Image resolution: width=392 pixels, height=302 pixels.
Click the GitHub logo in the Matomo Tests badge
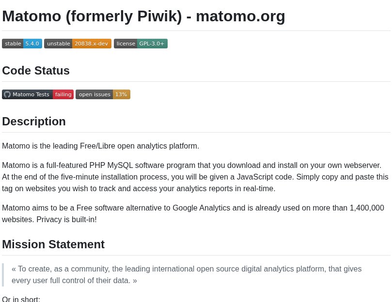tap(7, 94)
